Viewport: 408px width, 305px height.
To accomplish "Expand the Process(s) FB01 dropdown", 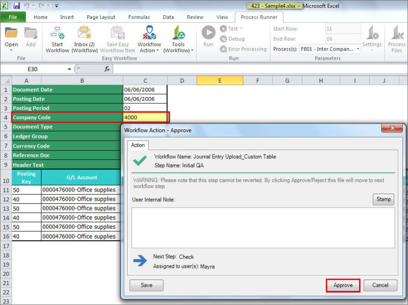I will [358, 49].
